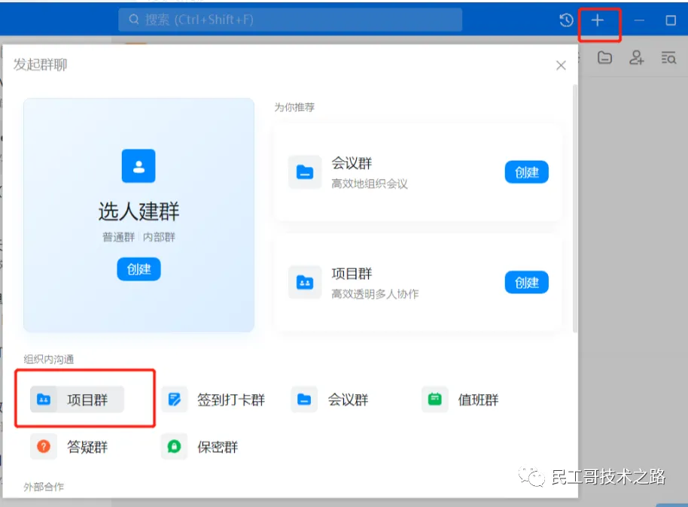Click the 会议群 folder icon under 组织内沟通
This screenshot has height=507, width=688.
pos(304,399)
